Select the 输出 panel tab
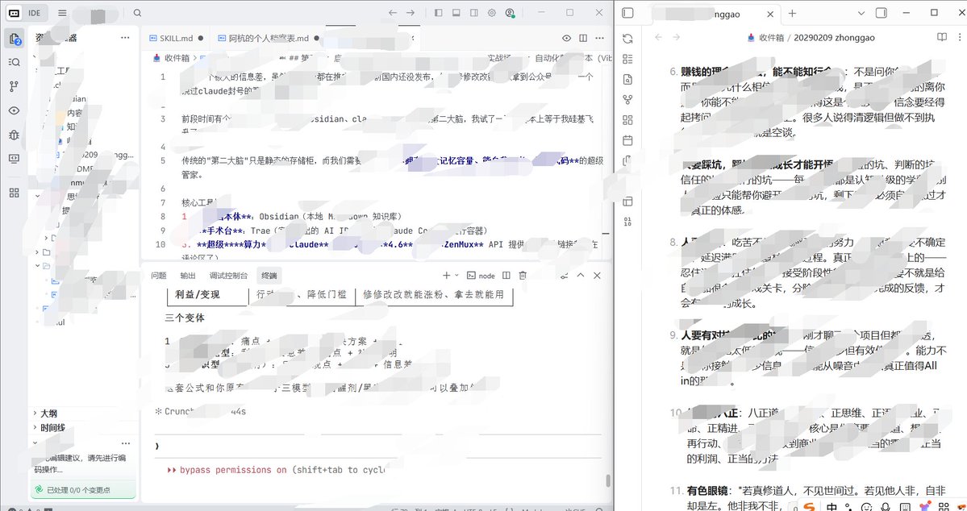Image resolution: width=967 pixels, height=511 pixels. (x=188, y=276)
